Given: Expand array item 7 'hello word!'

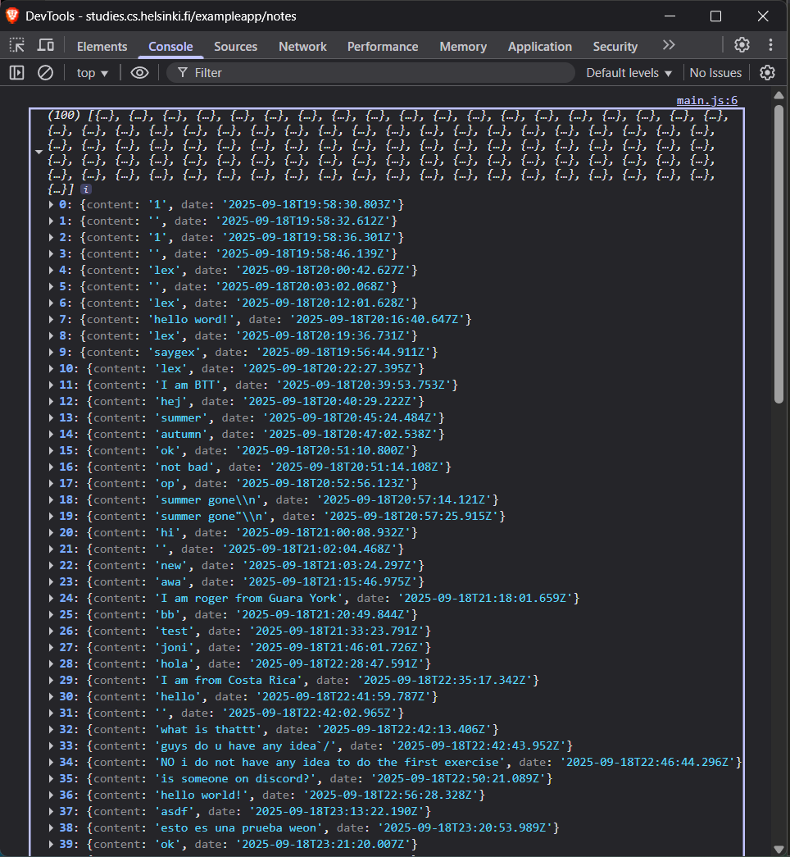Looking at the screenshot, I should [52, 319].
